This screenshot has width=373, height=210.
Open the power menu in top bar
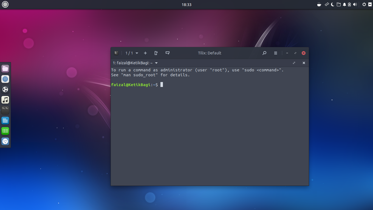[364, 4]
